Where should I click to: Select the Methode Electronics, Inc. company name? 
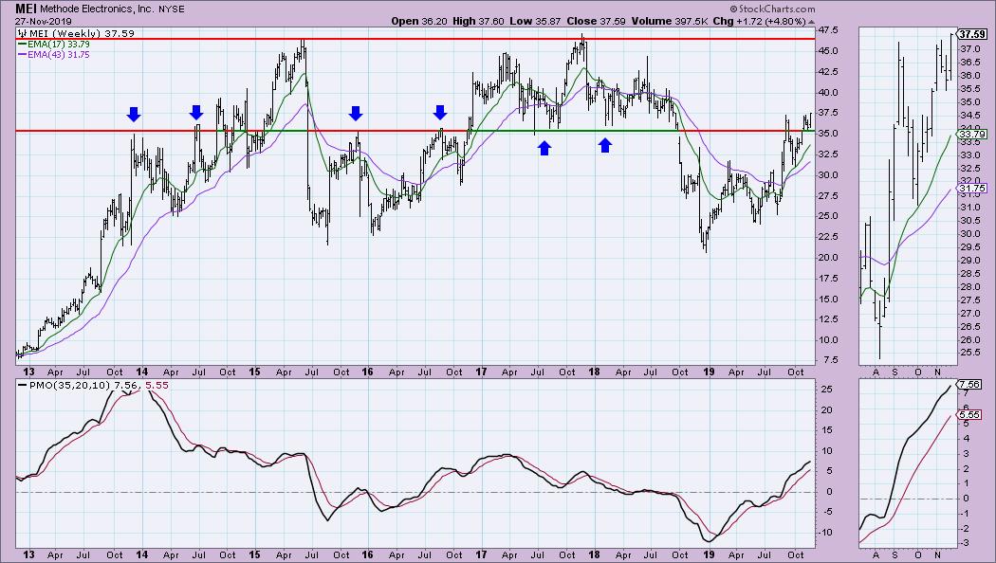97,9
